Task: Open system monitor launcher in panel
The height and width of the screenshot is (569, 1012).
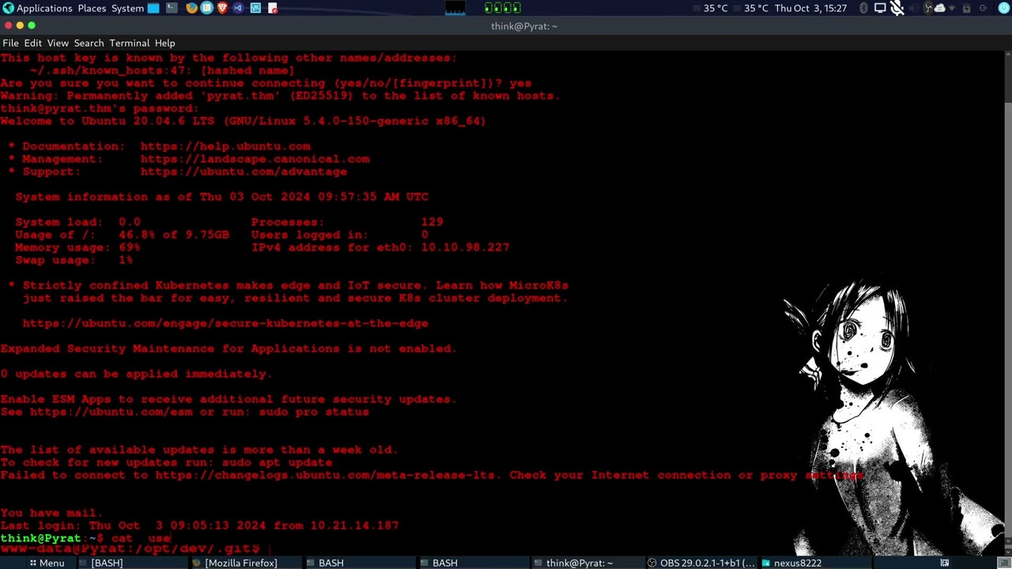Action: [x=255, y=8]
